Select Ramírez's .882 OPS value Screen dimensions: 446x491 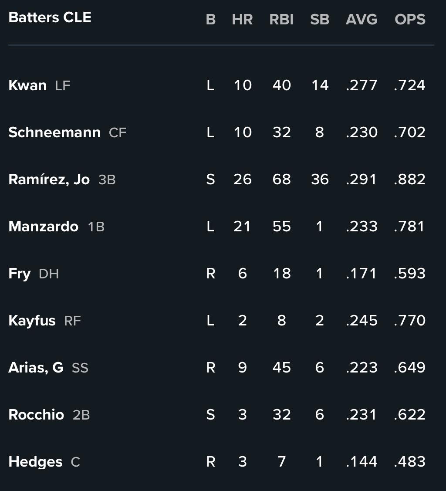(x=410, y=179)
